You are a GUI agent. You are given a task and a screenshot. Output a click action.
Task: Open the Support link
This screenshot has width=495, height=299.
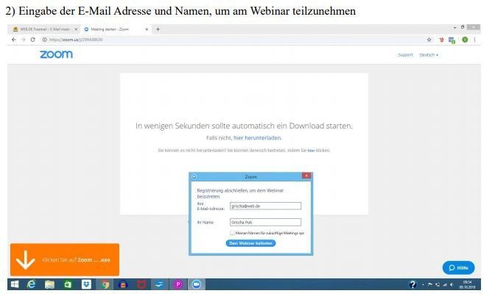405,55
